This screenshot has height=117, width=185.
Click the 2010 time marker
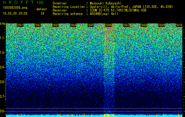[179, 25]
